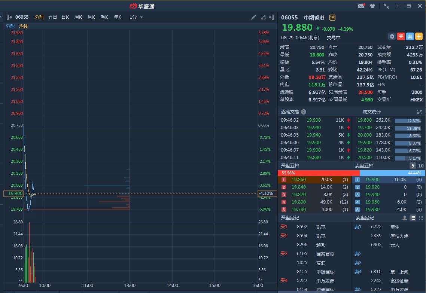Click the 买盘经纪 header

tap(290, 218)
